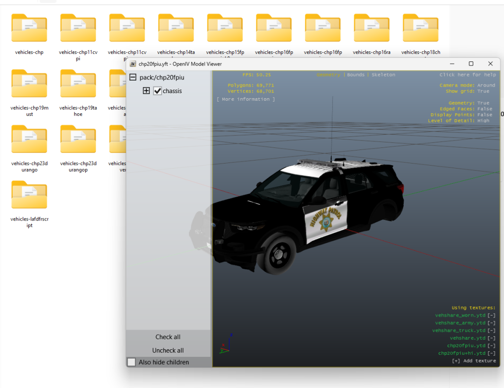Remove vehshare_truck.ytd texture with its [-]
The image size is (504, 388).
click(x=491, y=330)
